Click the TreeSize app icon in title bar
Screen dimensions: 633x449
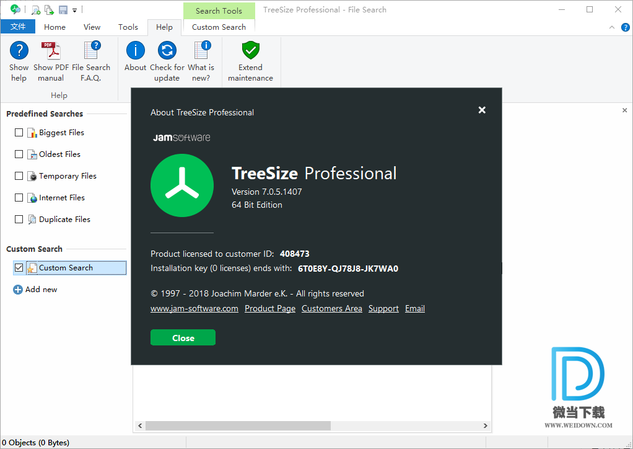point(15,9)
